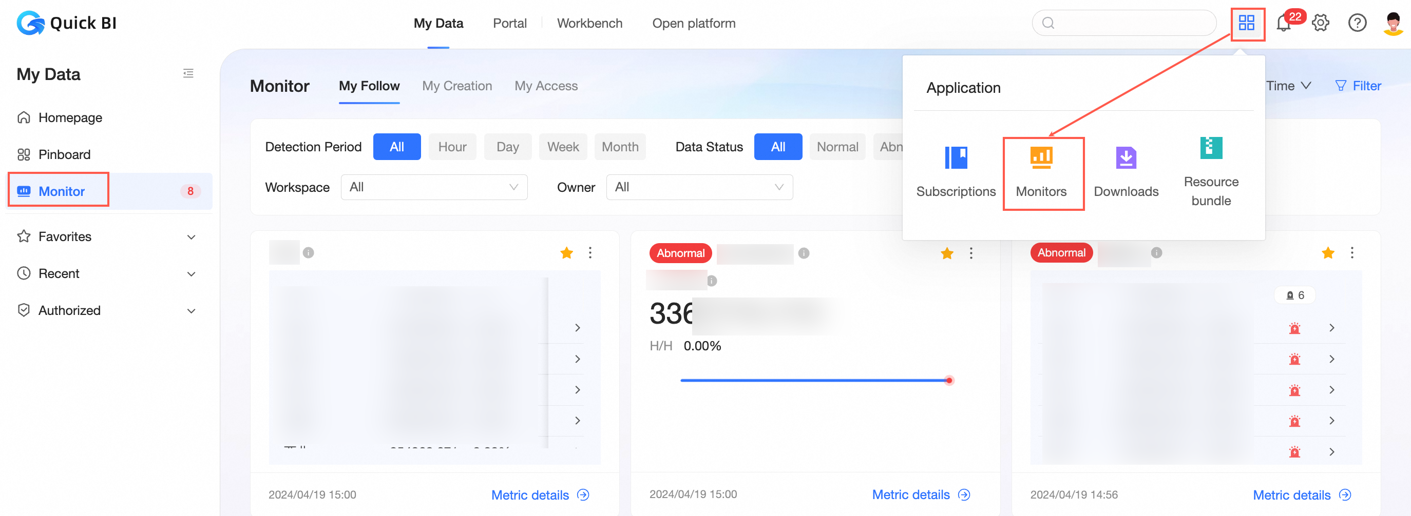Select Month detection period
Viewport: 1411px width, 516px height.
point(620,147)
